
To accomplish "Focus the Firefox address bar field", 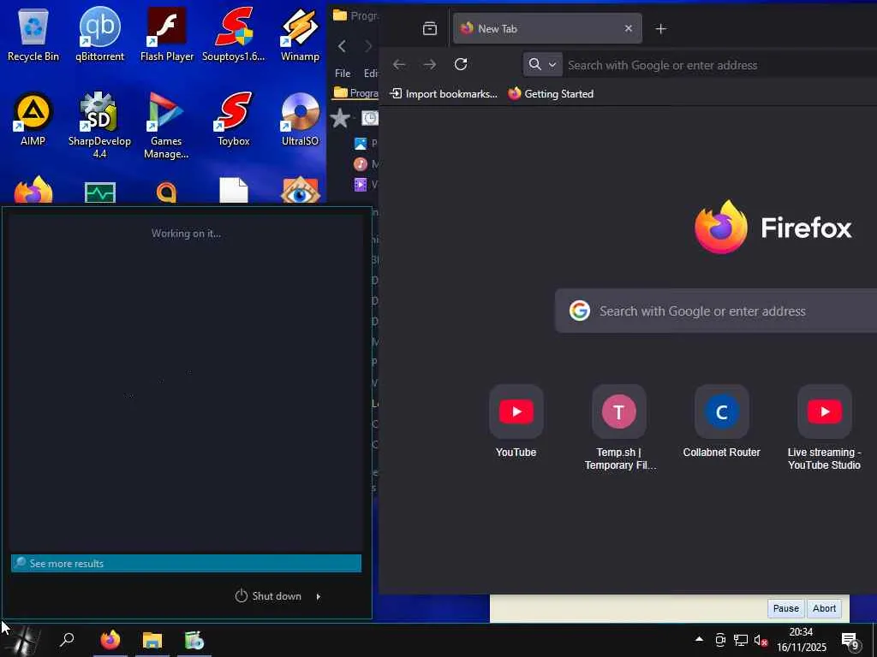I will [720, 65].
